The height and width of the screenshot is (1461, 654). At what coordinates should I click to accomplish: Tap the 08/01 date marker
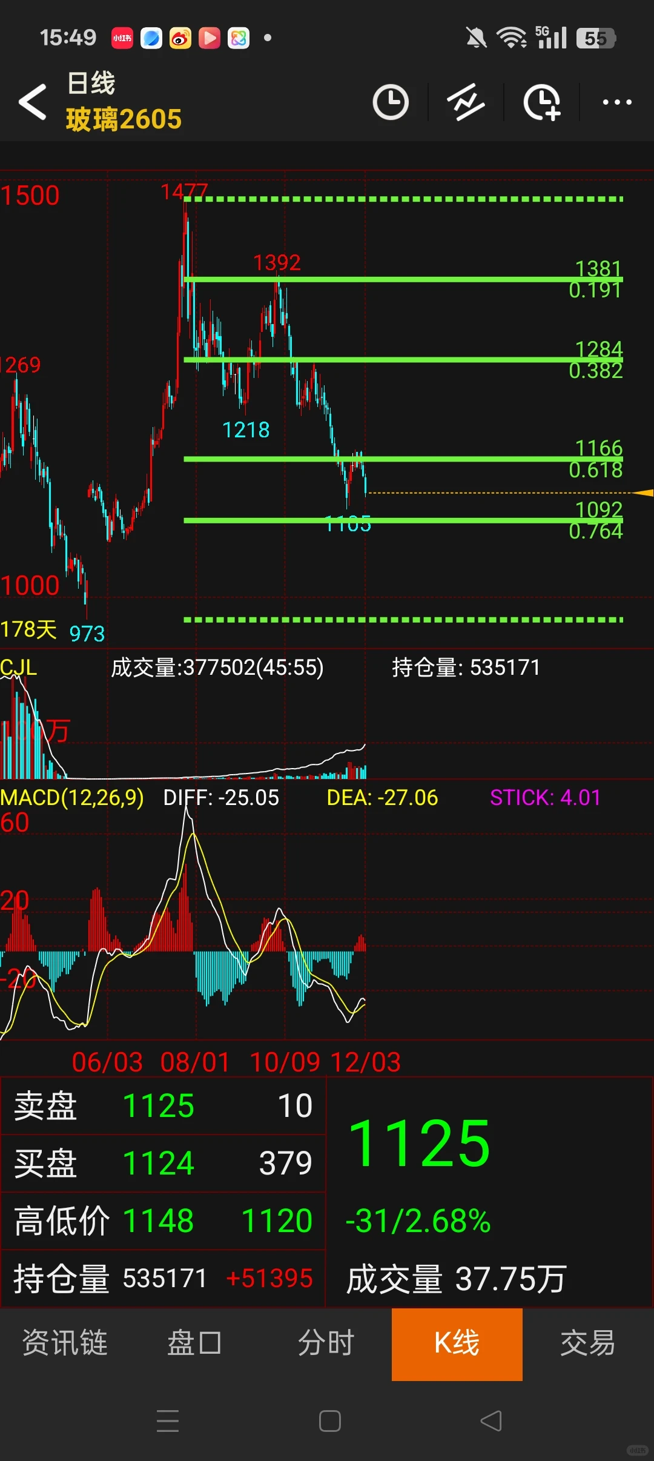click(195, 1062)
